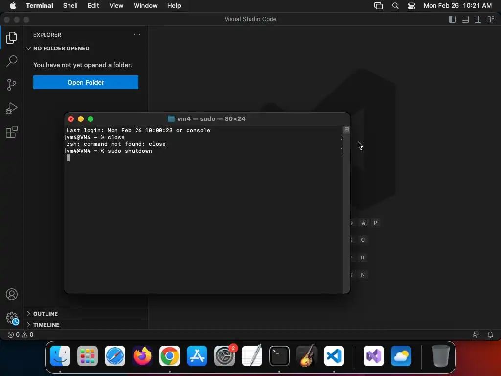Click the 'Last login' line in terminal
This screenshot has width=501, height=376.
pos(138,130)
